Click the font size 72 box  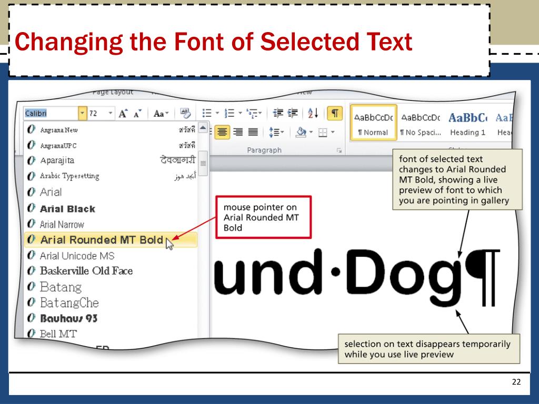[x=97, y=113]
